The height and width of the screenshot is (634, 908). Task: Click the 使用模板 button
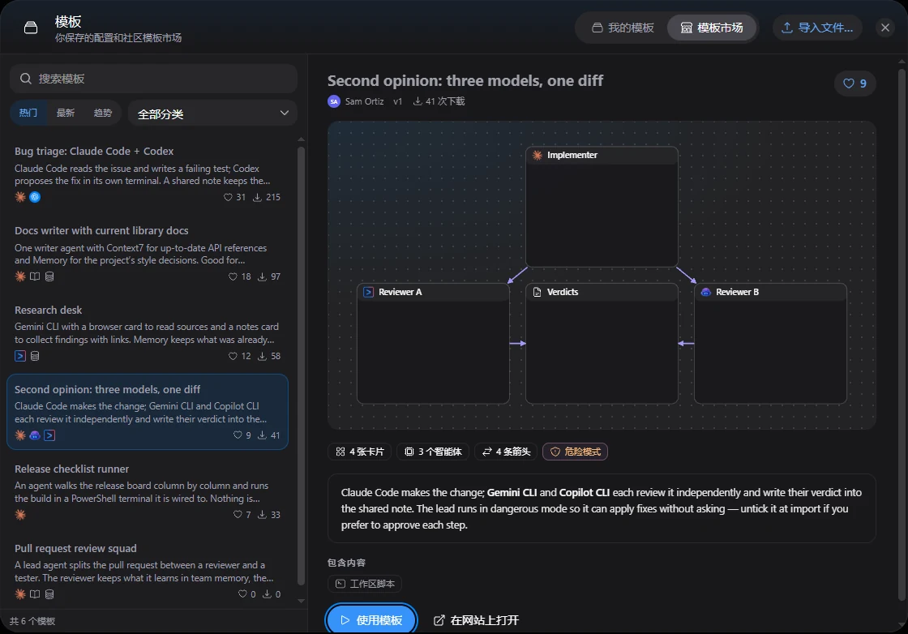372,620
